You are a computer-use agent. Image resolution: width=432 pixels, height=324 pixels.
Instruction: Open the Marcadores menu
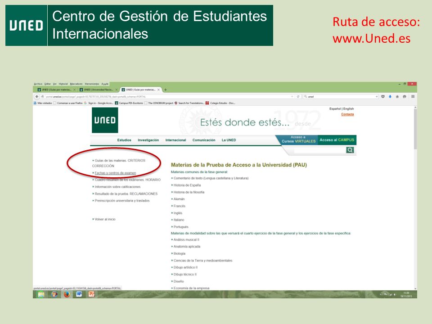tap(76, 84)
